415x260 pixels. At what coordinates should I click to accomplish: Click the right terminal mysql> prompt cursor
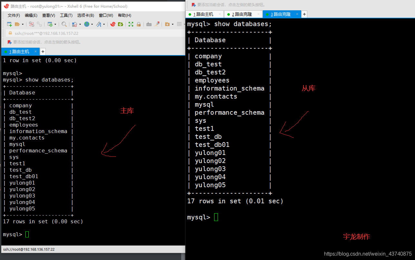pos(216,217)
